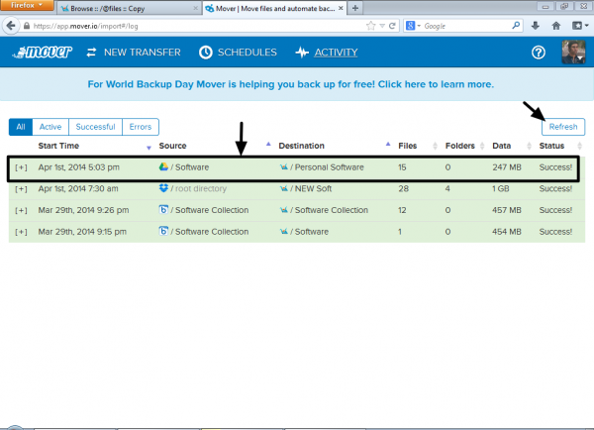Expand the Apr 1st 5:03 pm transfer

click(21, 167)
